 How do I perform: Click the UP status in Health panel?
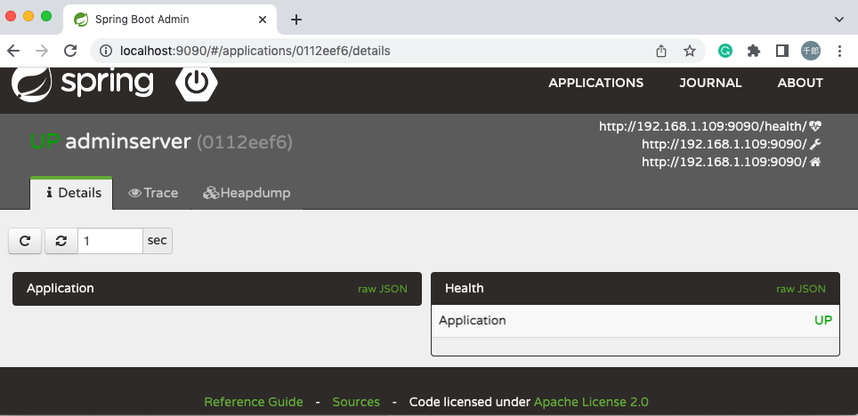823,320
